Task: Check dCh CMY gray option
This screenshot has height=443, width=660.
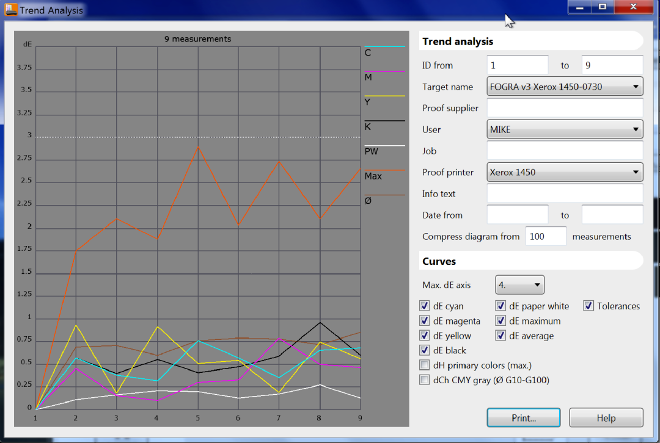Action: pos(425,380)
